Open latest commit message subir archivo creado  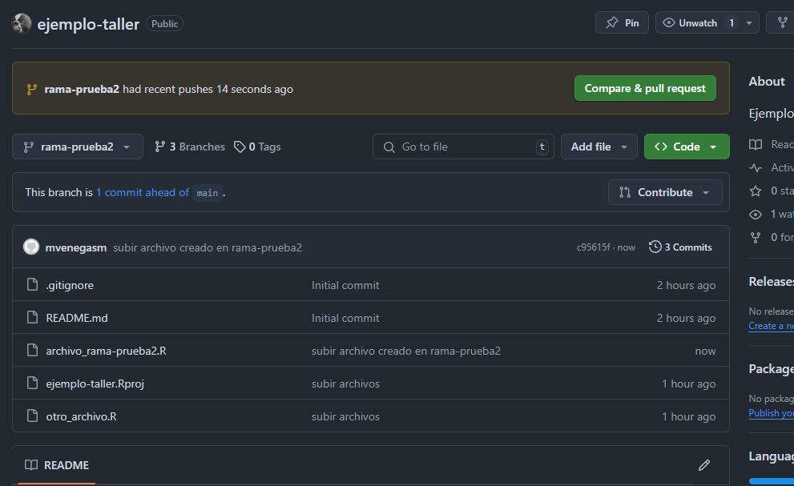click(208, 247)
